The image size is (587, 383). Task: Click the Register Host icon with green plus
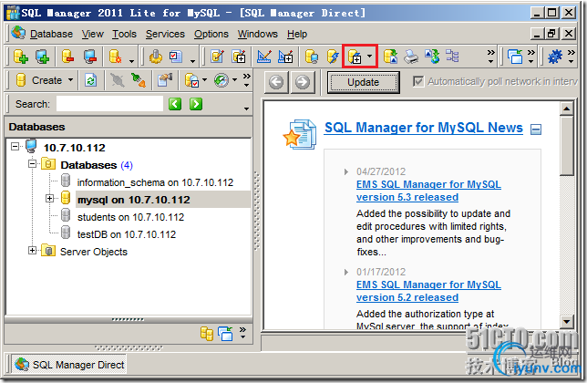[x=42, y=57]
